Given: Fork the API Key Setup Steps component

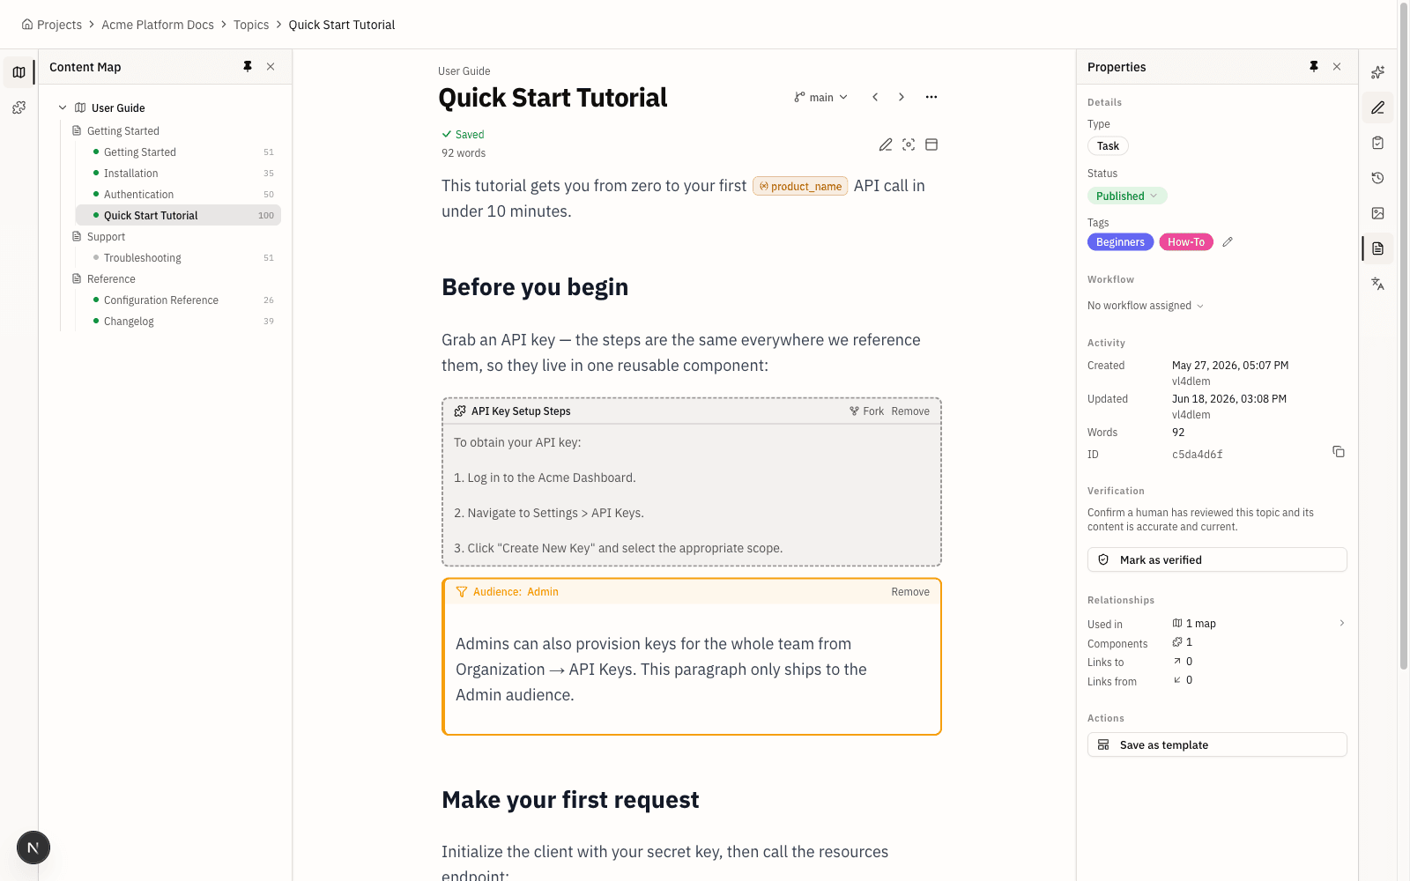Looking at the screenshot, I should coord(866,411).
